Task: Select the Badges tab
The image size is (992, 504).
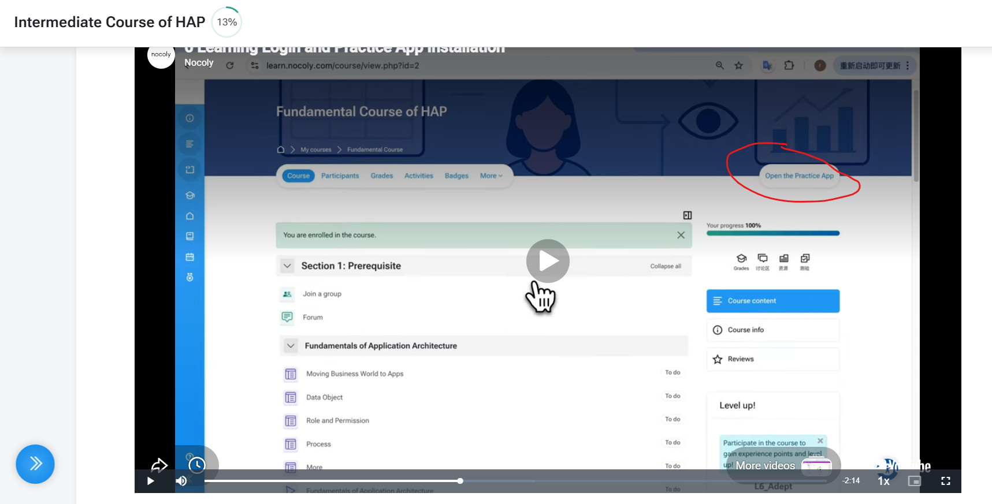Action: 456,176
